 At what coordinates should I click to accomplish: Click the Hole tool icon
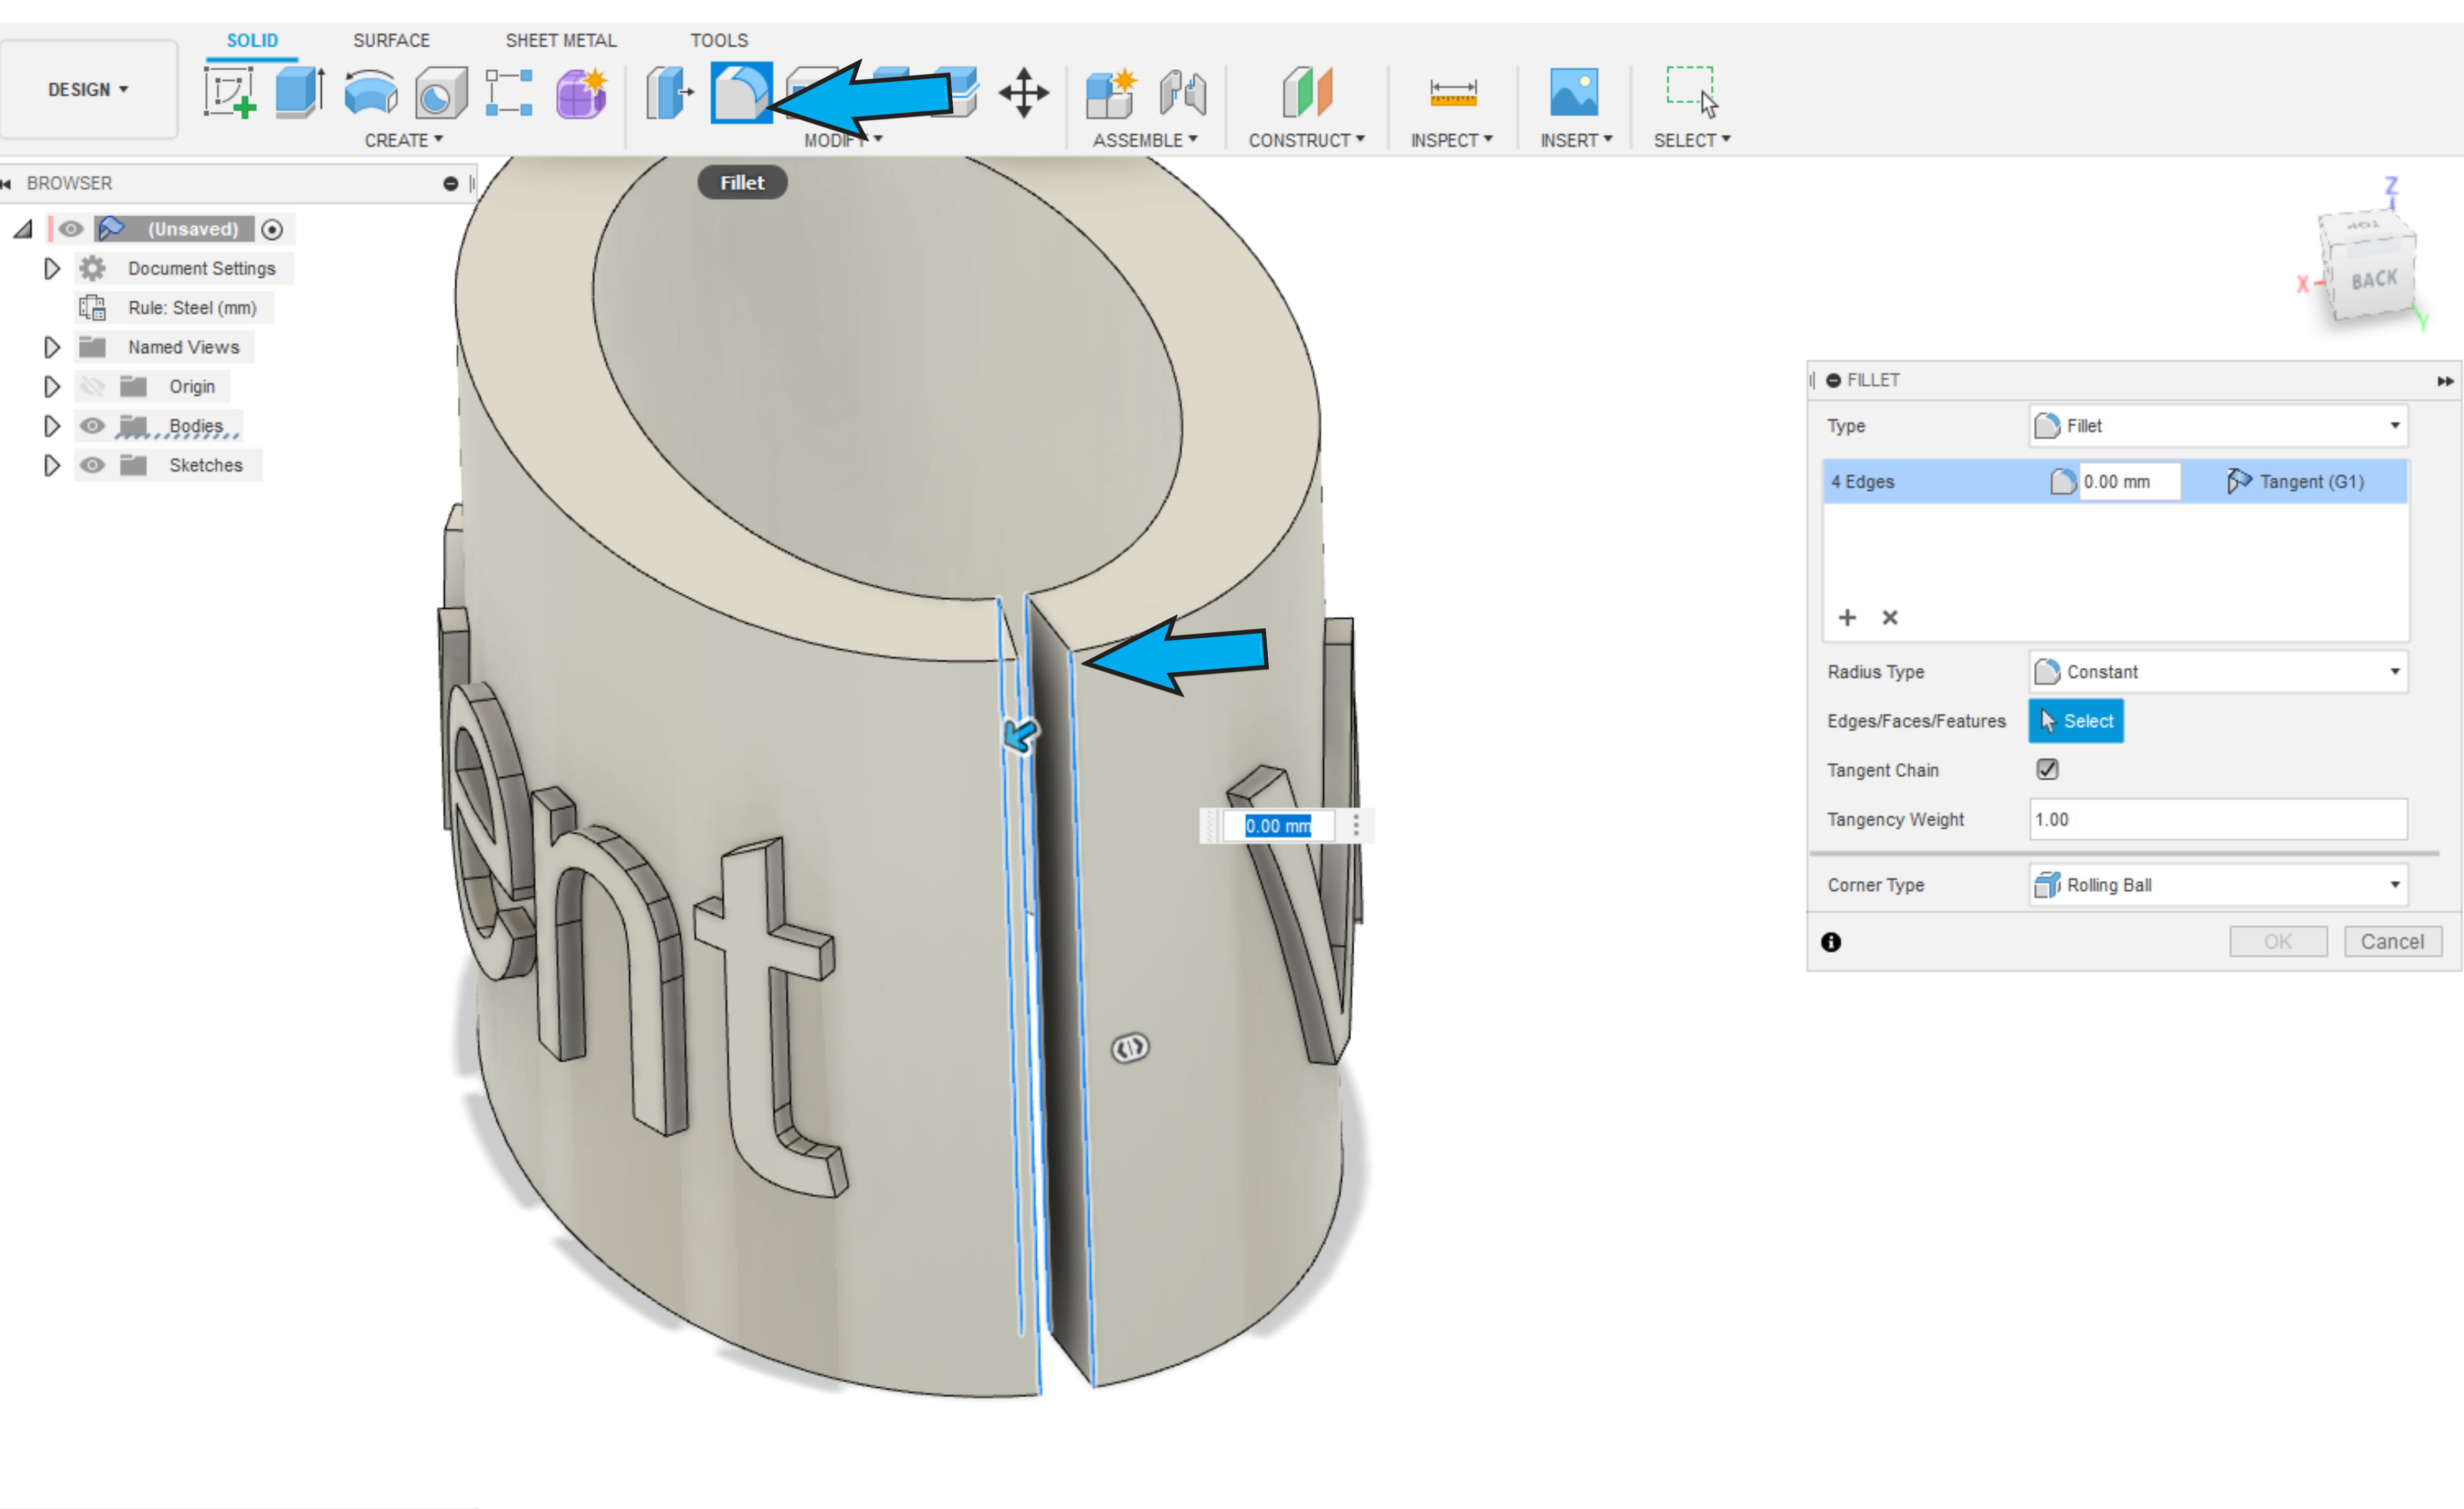tap(441, 93)
